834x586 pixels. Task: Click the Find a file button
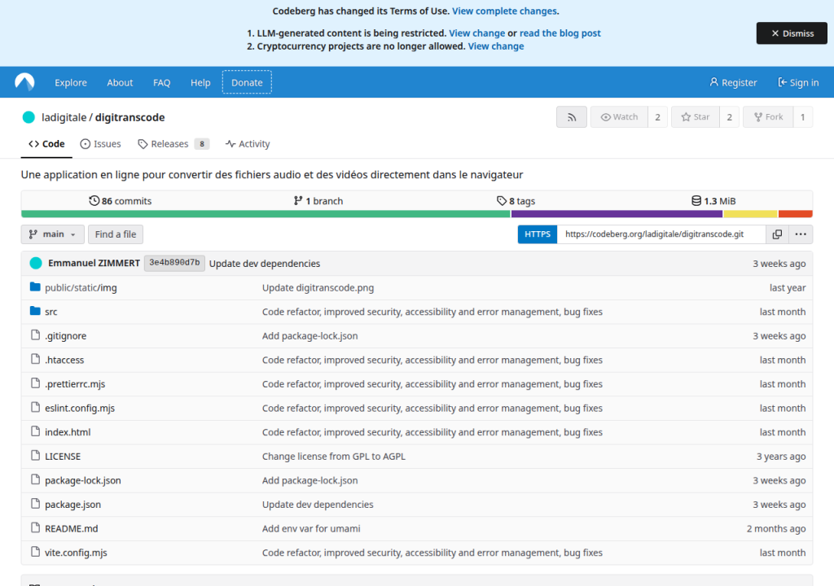(x=116, y=234)
